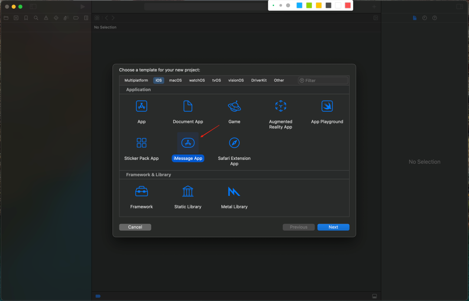Viewport: 469px width, 301px height.
Task: Open the Project navigator folder icon
Action: click(6, 18)
